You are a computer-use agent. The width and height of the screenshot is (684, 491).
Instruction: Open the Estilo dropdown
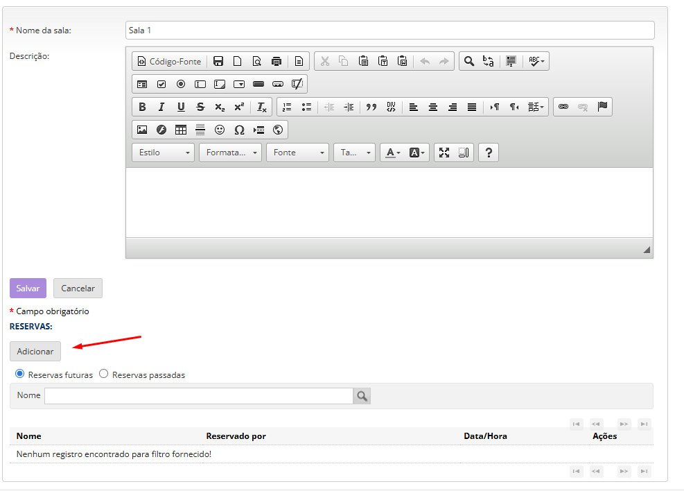point(163,153)
